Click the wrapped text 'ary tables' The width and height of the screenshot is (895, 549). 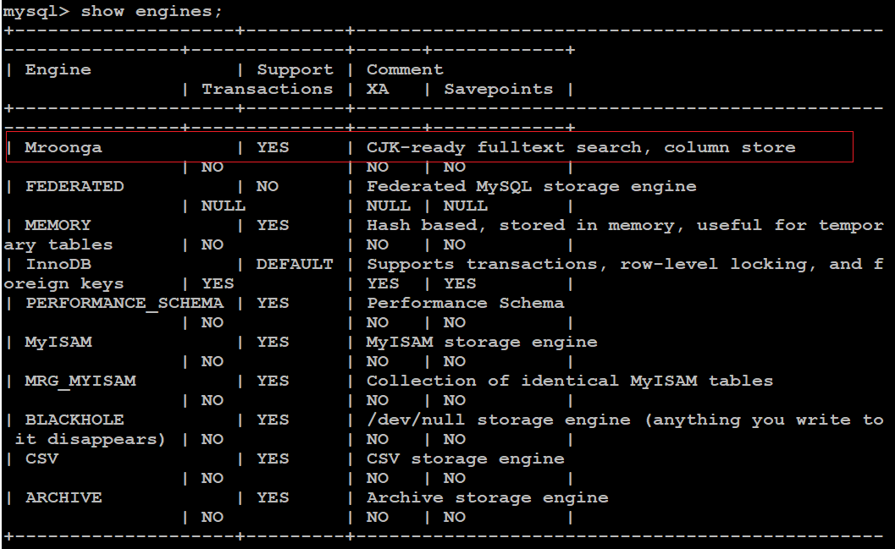point(58,245)
